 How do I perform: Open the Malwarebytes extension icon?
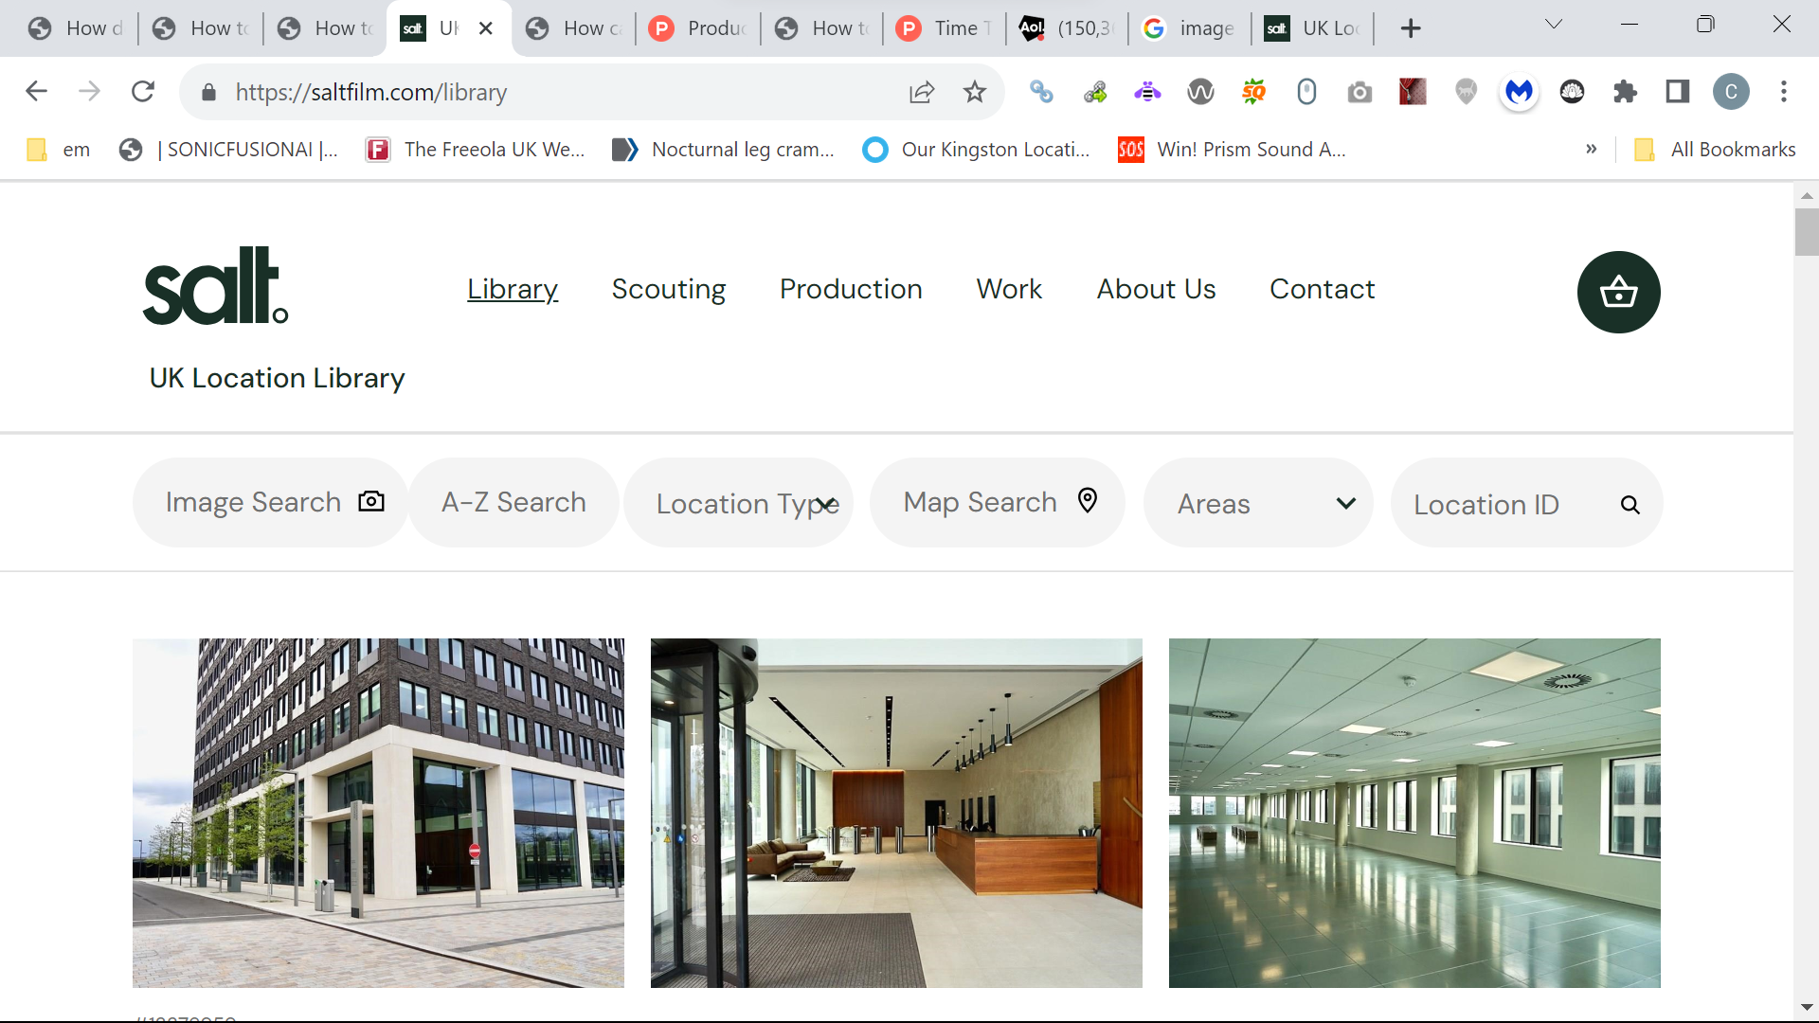tap(1518, 92)
